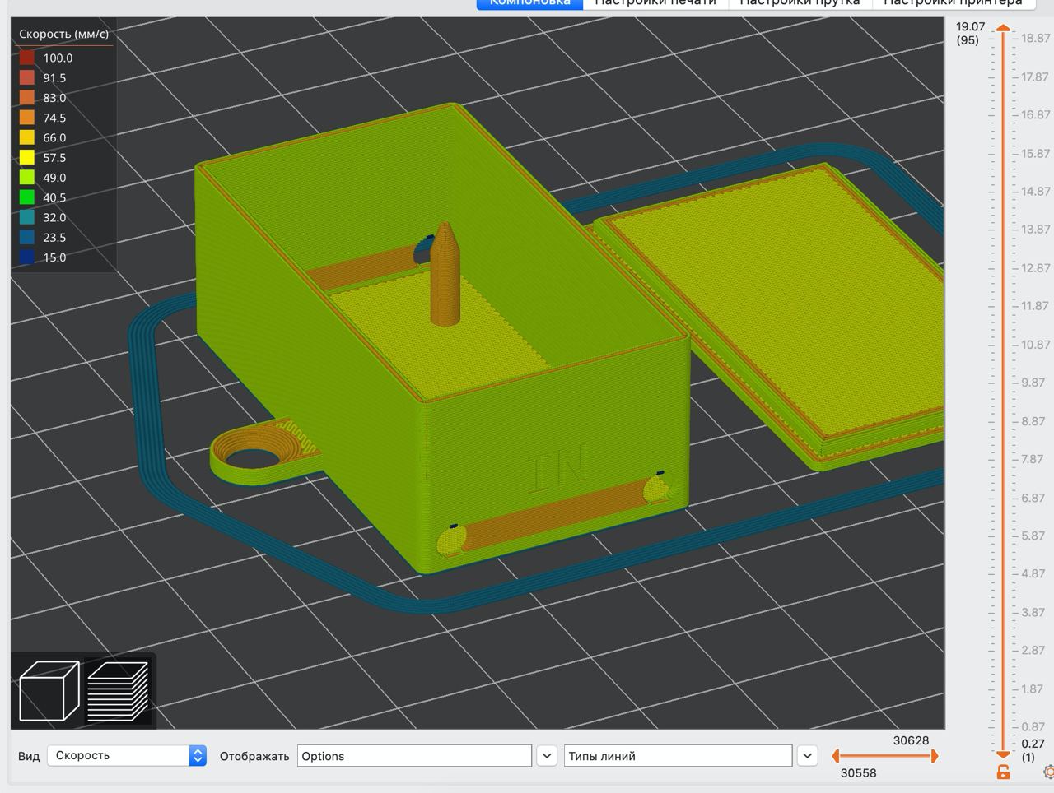Expand the Типы линий dropdown arrow
This screenshot has width=1054, height=793.
click(807, 756)
